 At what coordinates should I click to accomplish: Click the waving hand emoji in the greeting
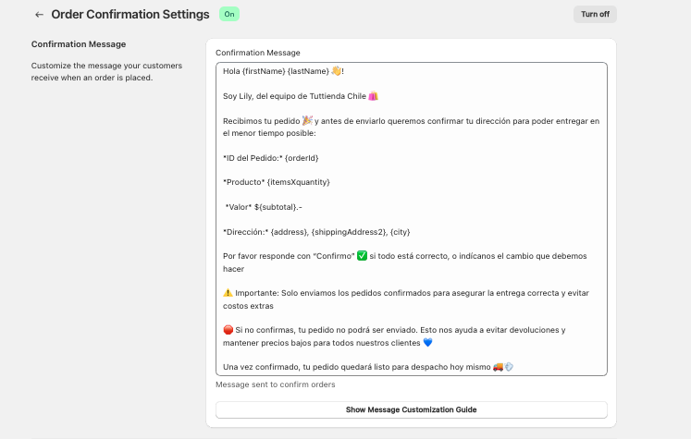click(336, 71)
